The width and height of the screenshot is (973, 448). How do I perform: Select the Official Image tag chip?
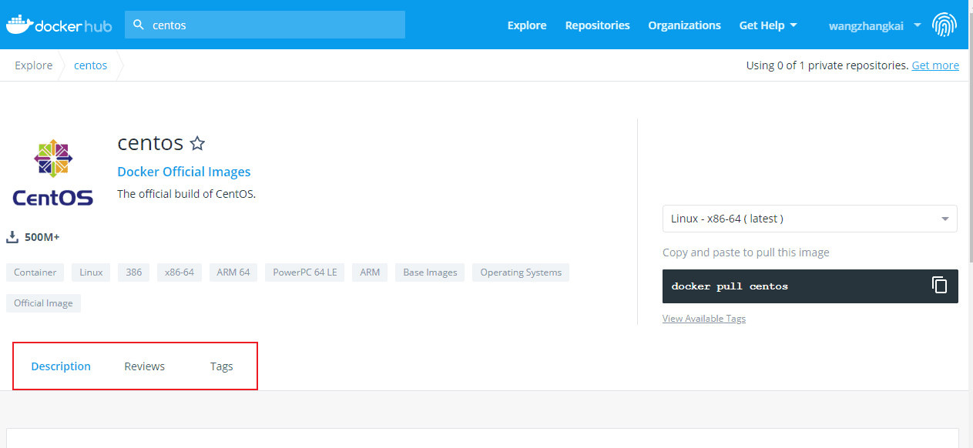click(43, 303)
